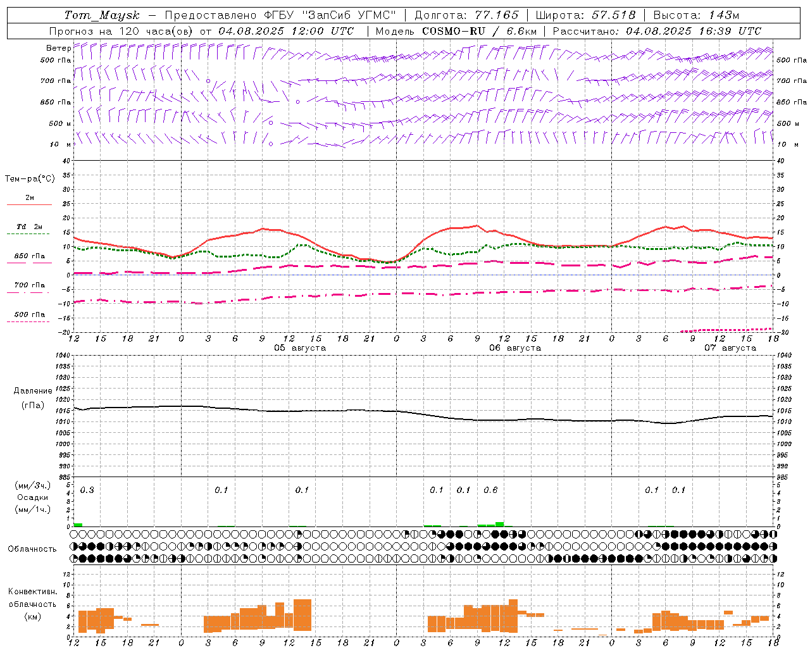Select the model text "COSMO-RU / 6.6км"

(x=480, y=31)
